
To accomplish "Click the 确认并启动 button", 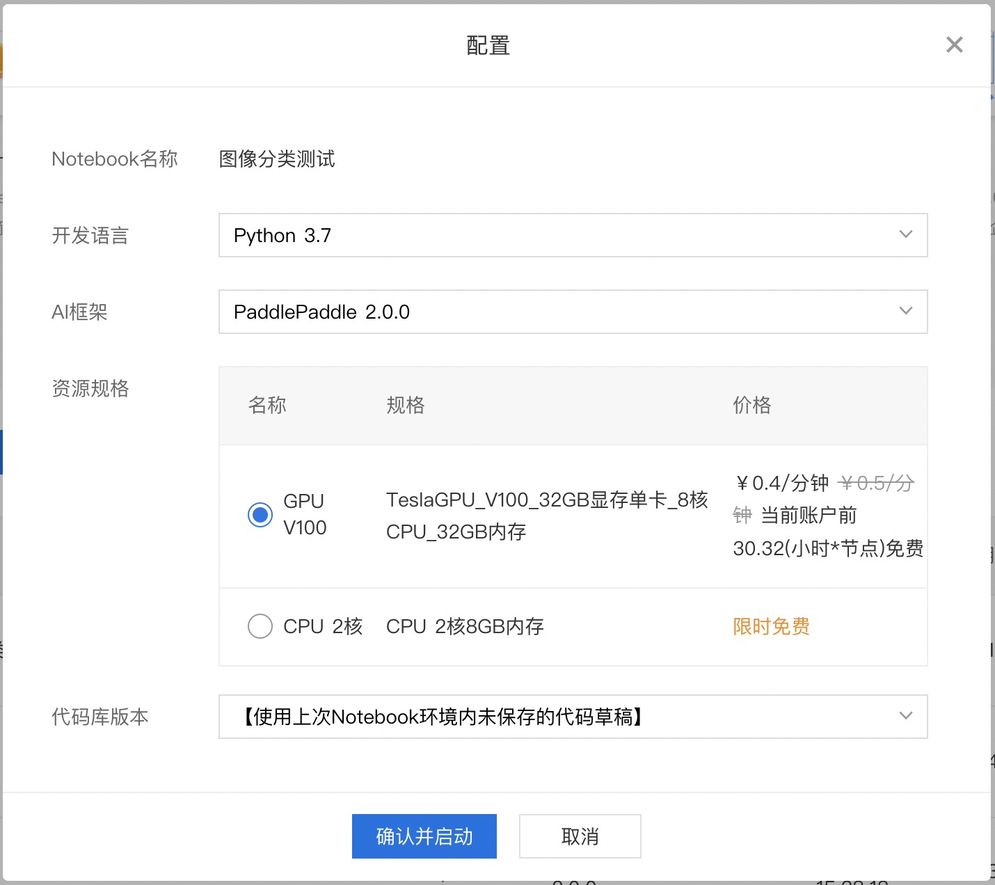I will [424, 836].
